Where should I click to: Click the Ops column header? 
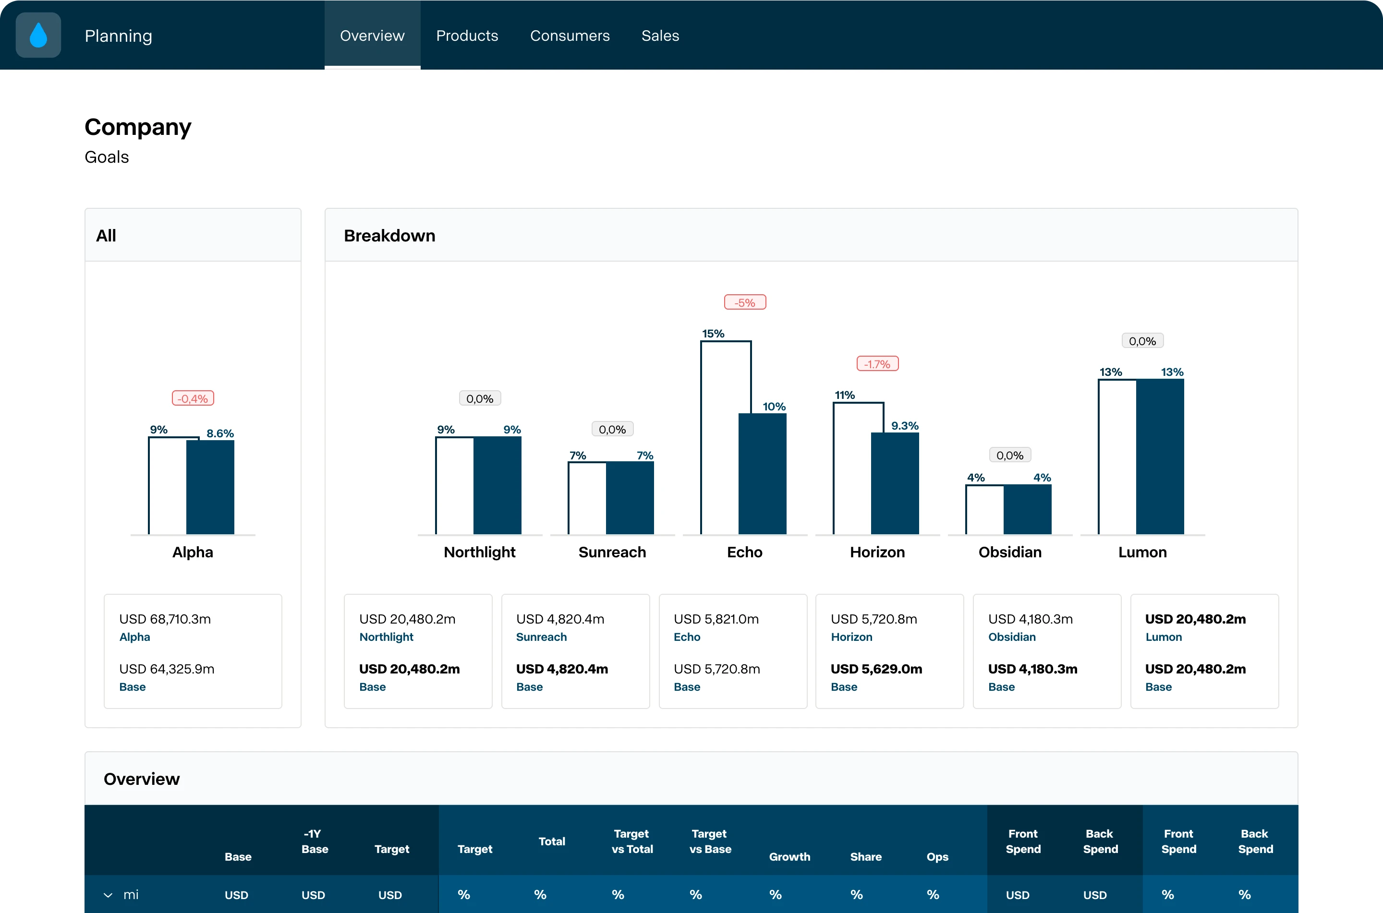point(937,856)
